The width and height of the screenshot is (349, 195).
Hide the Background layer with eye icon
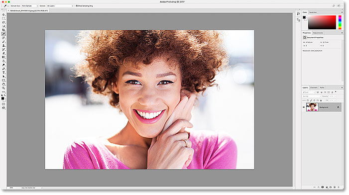[304, 107]
